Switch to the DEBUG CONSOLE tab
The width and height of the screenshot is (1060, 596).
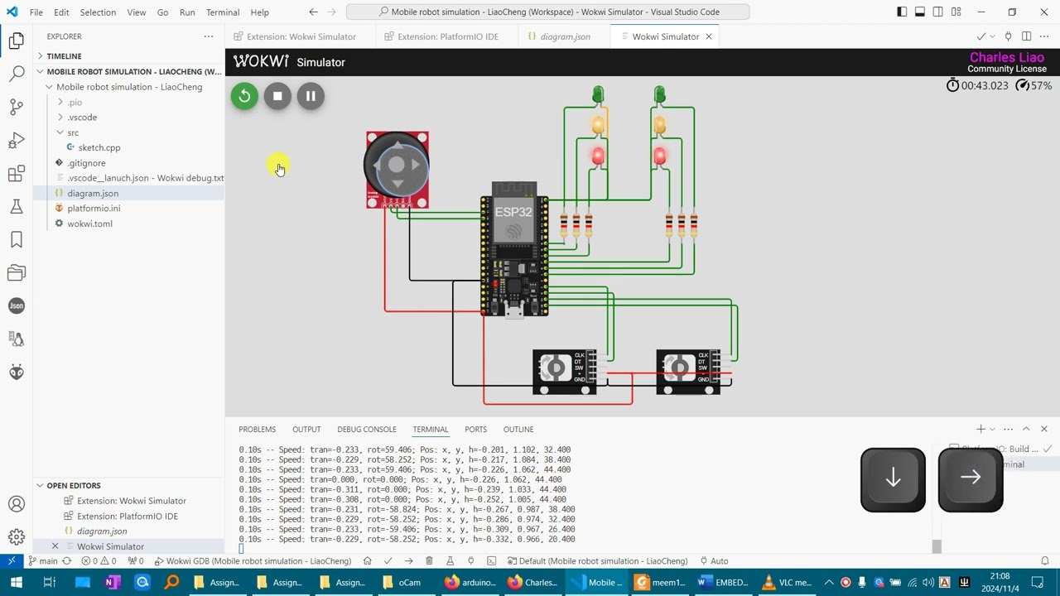[367, 430]
